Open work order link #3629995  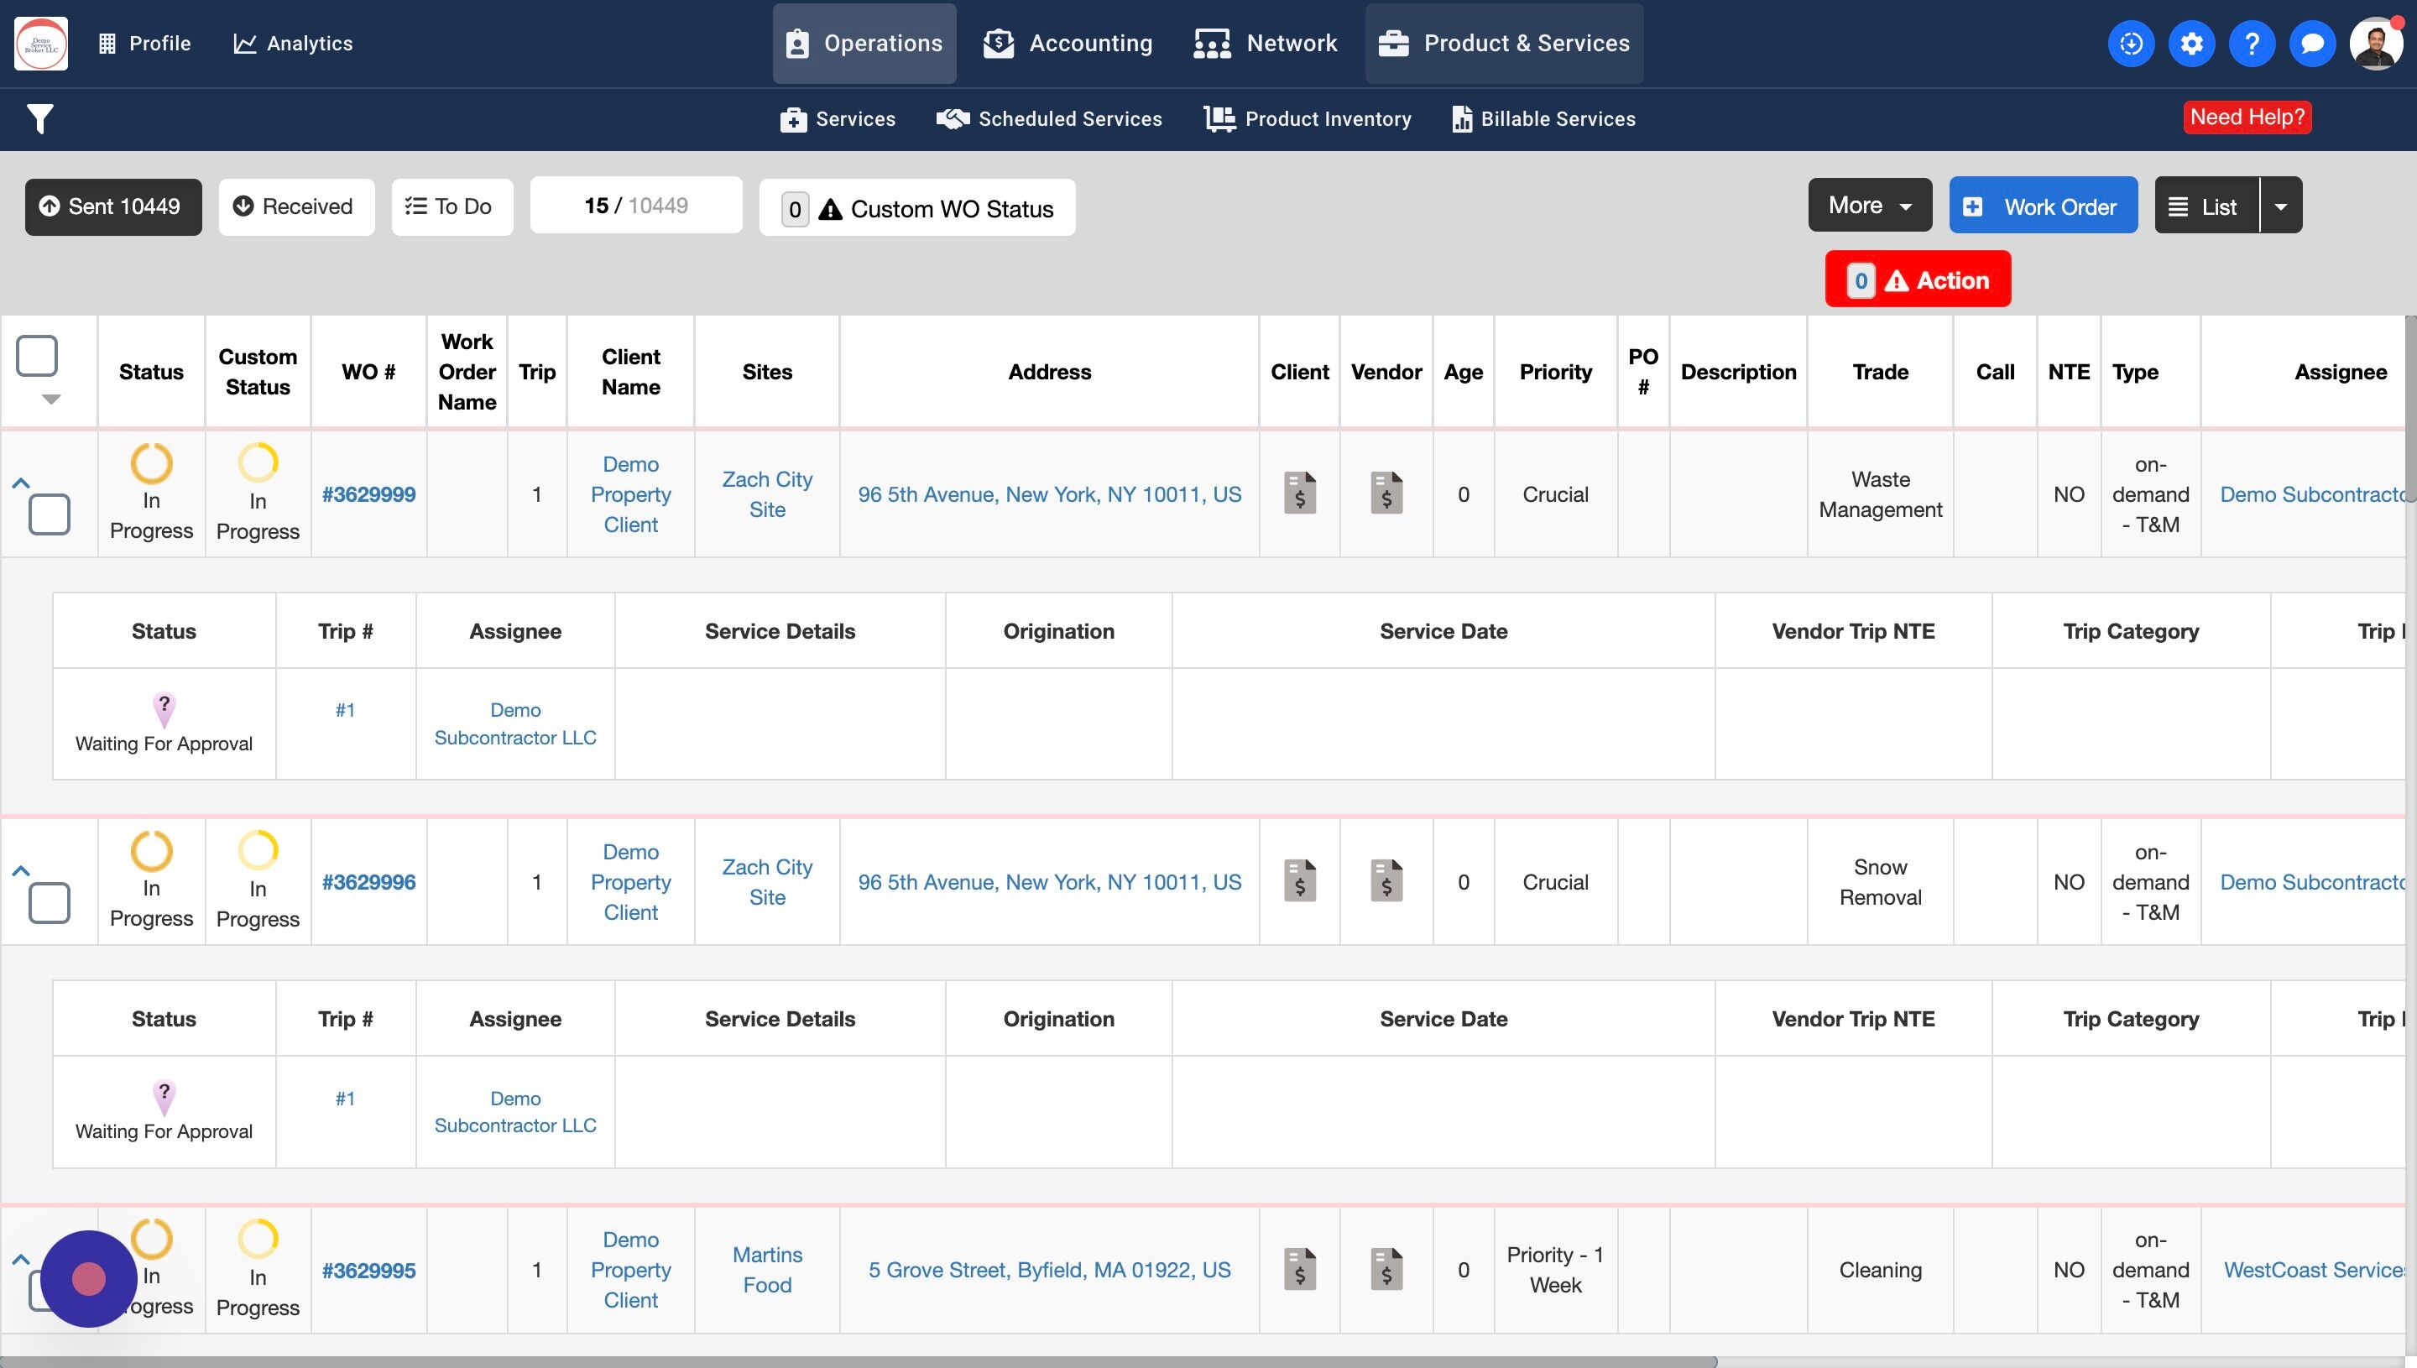point(368,1271)
